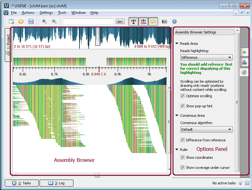This screenshot has width=252, height=190.
Task: Click the No active tasks status text
Action: 224,183
